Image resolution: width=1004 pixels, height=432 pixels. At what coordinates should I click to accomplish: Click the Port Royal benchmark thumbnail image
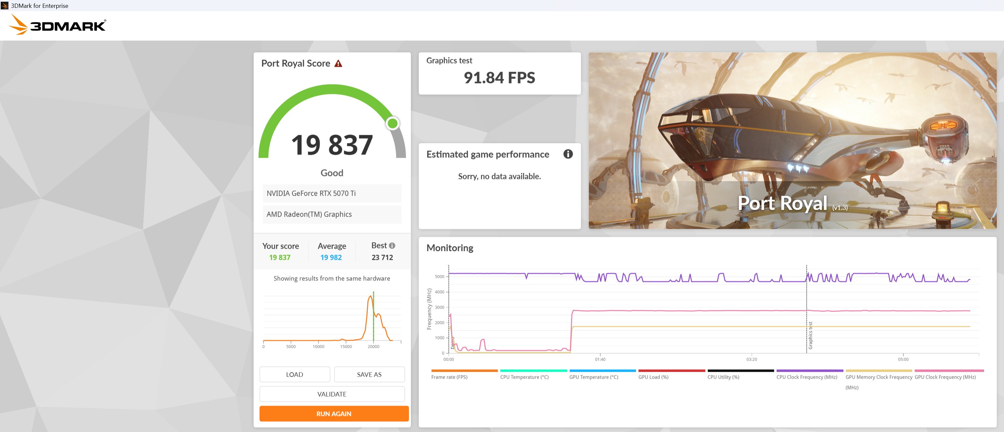792,140
